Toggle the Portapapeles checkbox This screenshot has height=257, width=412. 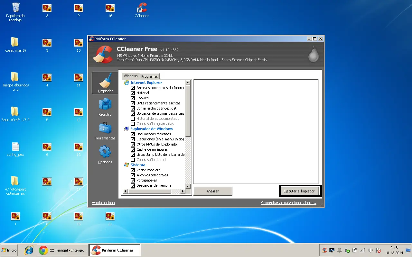pos(133,180)
